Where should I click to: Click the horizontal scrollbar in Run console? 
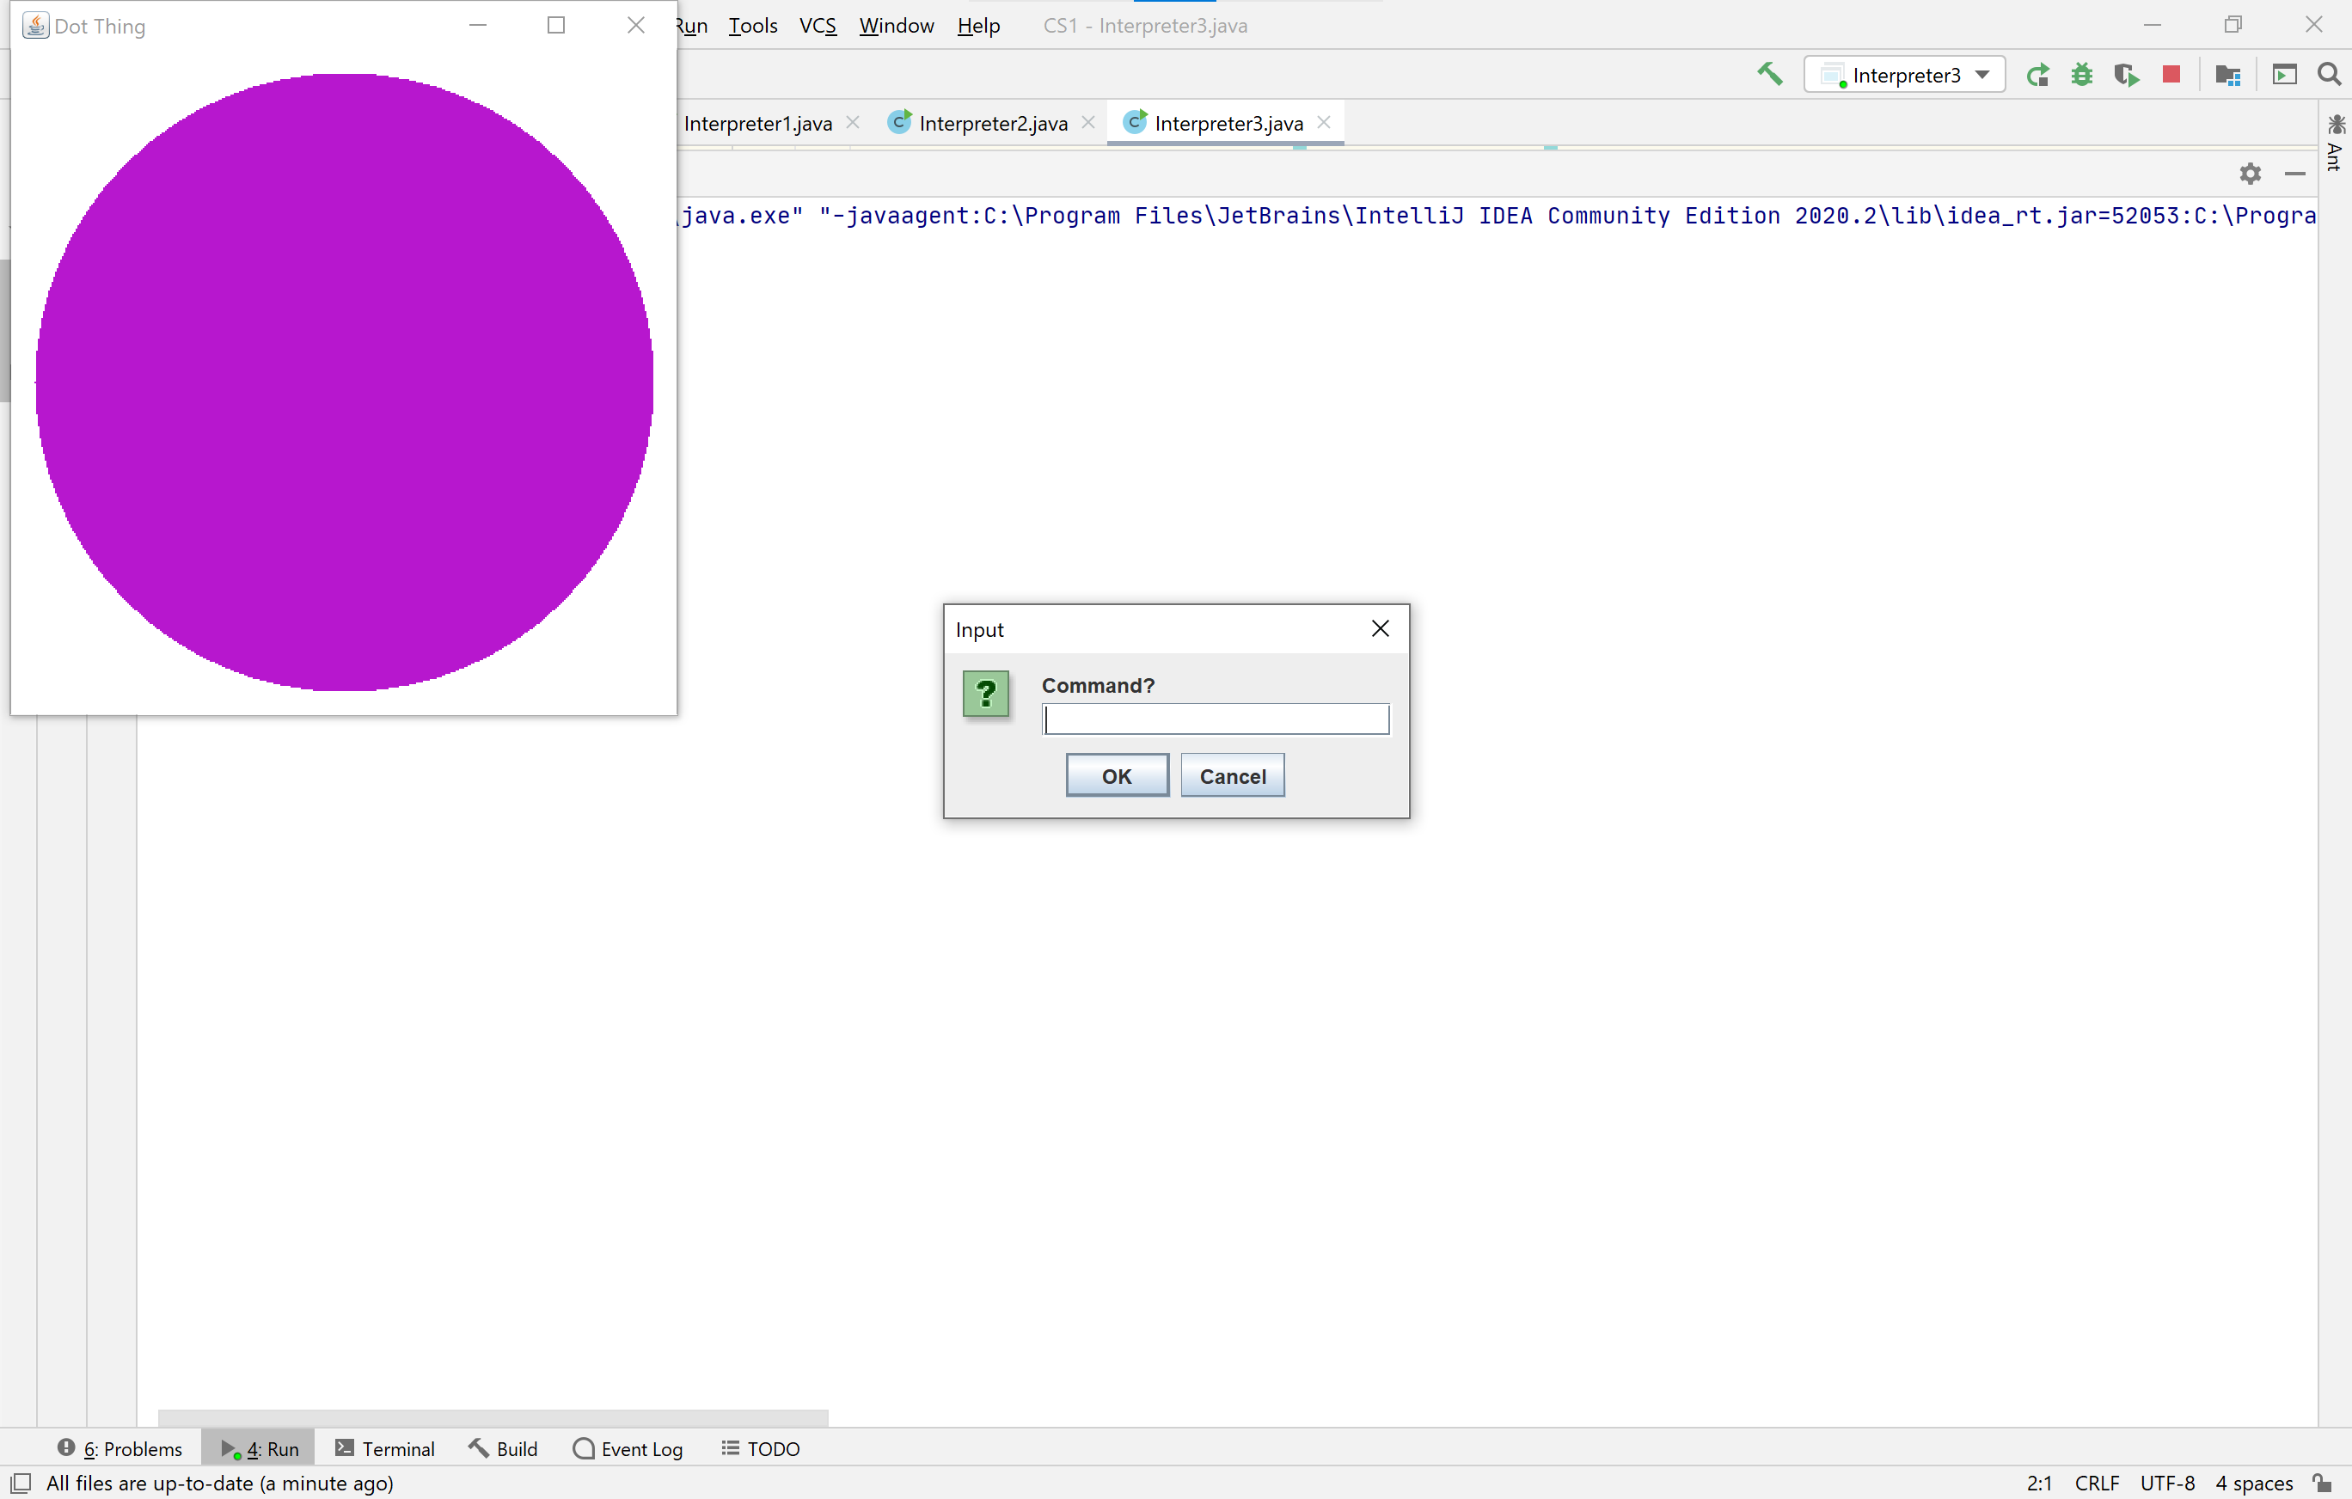point(493,1417)
